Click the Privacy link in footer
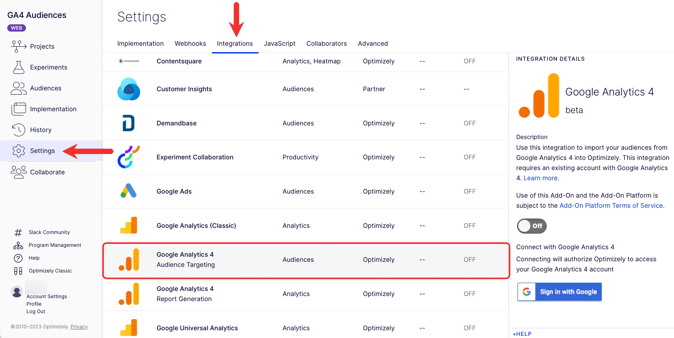 click(x=79, y=327)
